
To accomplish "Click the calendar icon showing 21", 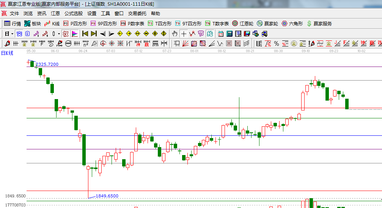I will (x=220, y=34).
